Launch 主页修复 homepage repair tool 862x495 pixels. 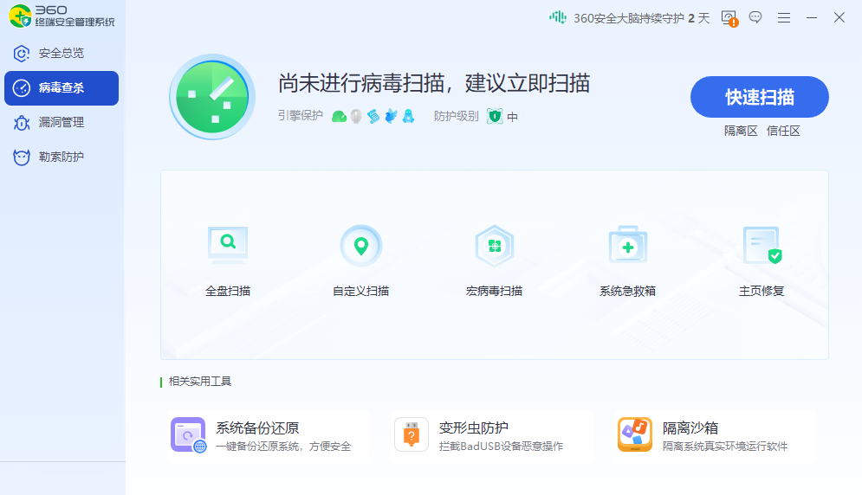click(762, 246)
